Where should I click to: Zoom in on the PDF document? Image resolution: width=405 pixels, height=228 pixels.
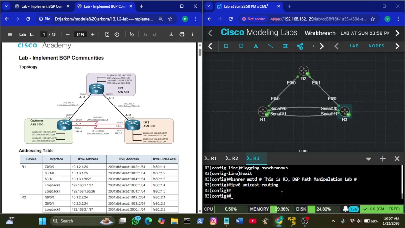(x=93, y=34)
